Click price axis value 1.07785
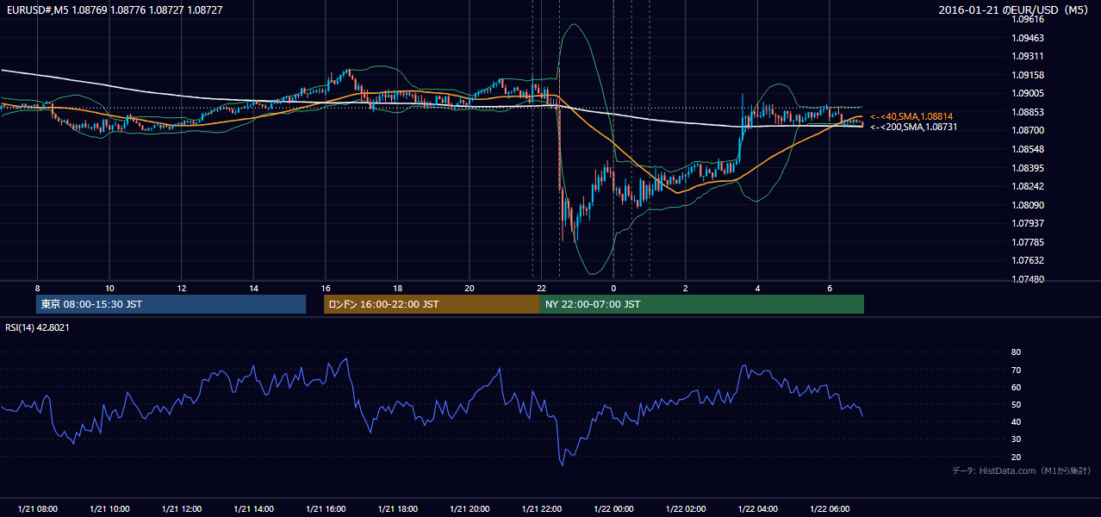Viewport: 1101px width, 517px height. [x=1027, y=242]
